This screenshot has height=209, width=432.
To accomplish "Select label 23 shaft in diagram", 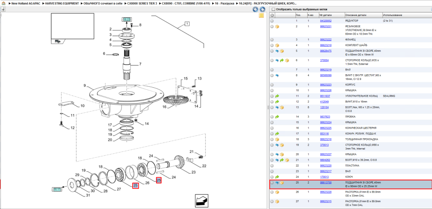I will [x=194, y=173].
